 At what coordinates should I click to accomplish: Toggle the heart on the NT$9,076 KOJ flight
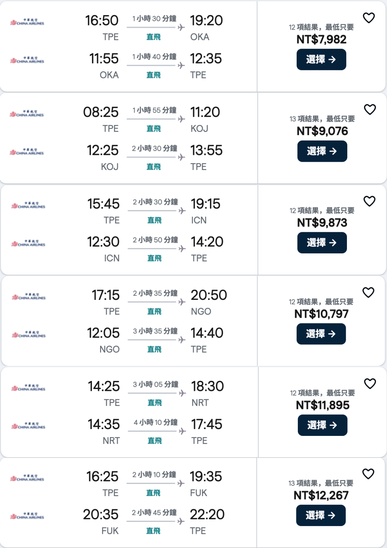tap(370, 109)
